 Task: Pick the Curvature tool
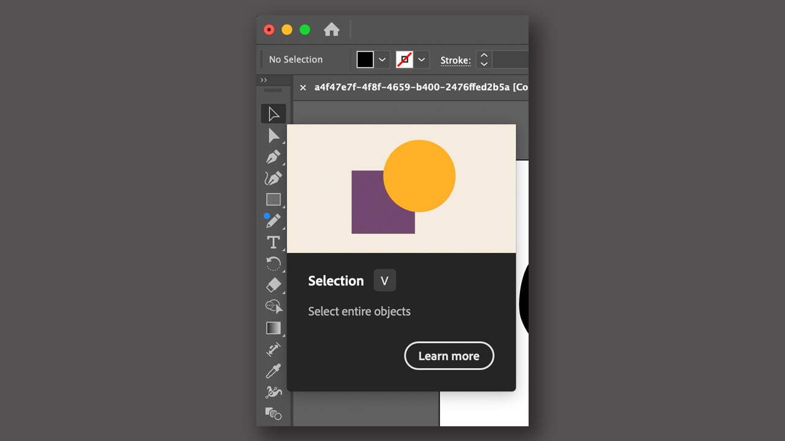point(274,178)
